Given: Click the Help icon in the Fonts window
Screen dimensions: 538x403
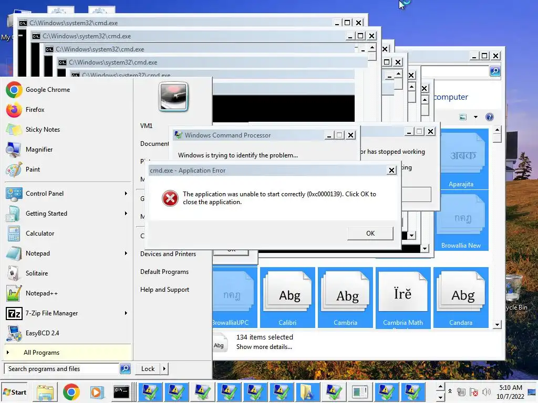Looking at the screenshot, I should 490,117.
